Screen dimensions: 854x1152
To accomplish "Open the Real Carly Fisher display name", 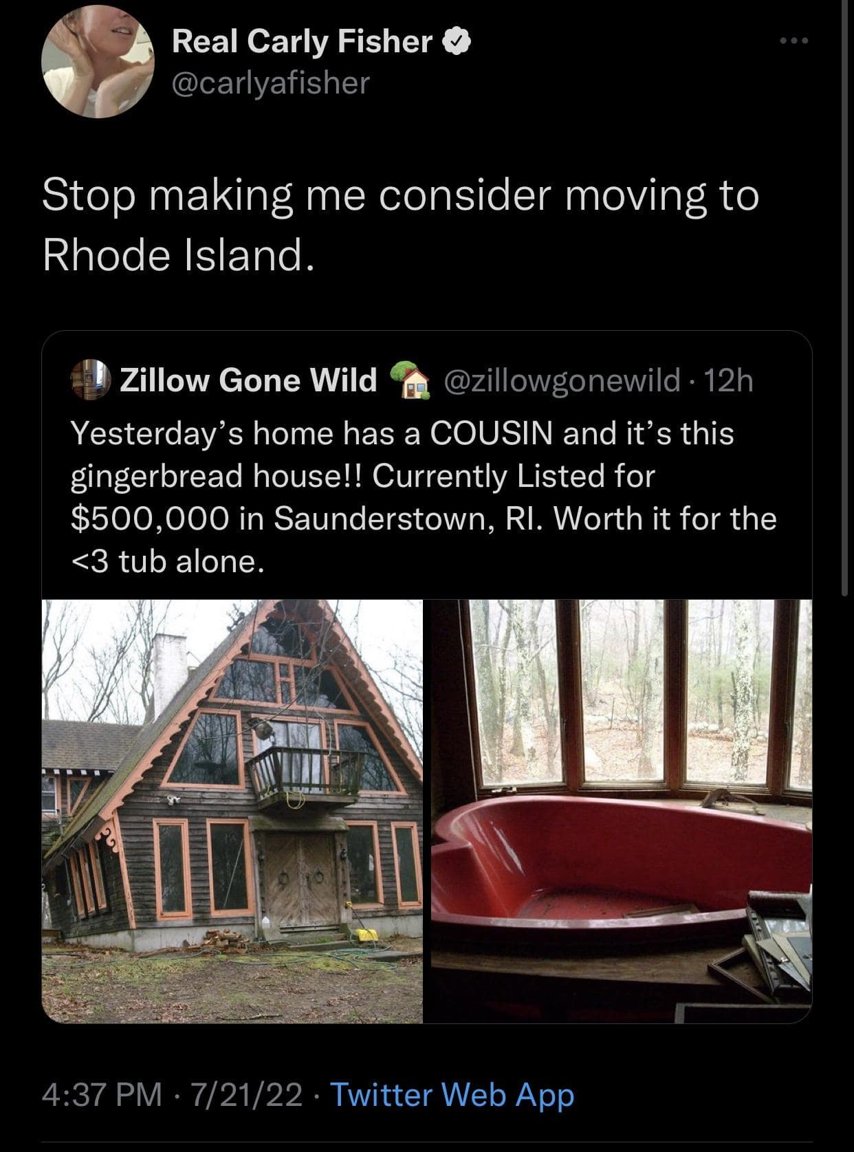I will 302,42.
